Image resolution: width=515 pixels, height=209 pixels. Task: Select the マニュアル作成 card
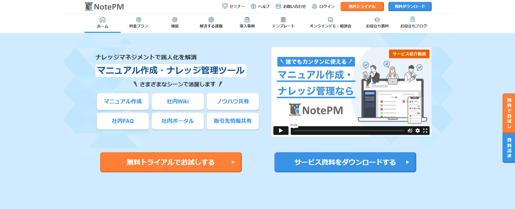click(123, 102)
